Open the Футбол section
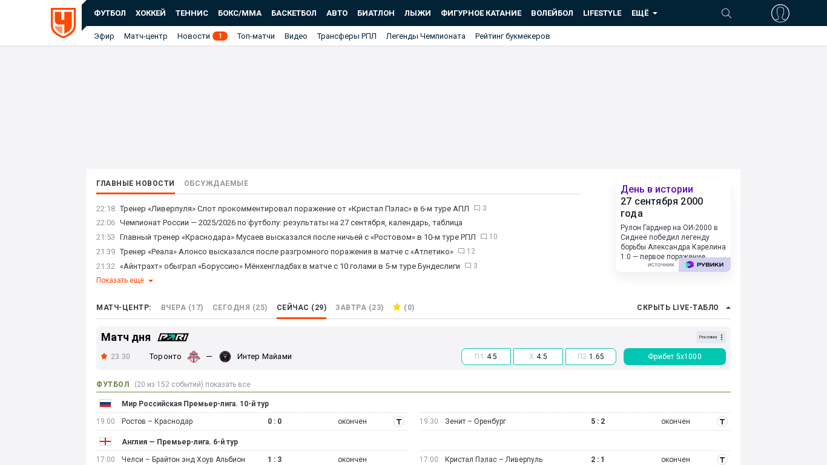The image size is (827, 465). pos(110,13)
